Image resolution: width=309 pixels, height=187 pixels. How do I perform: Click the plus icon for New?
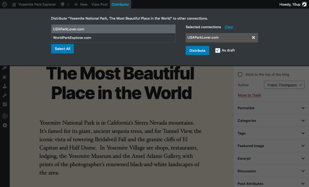(x=76, y=4)
